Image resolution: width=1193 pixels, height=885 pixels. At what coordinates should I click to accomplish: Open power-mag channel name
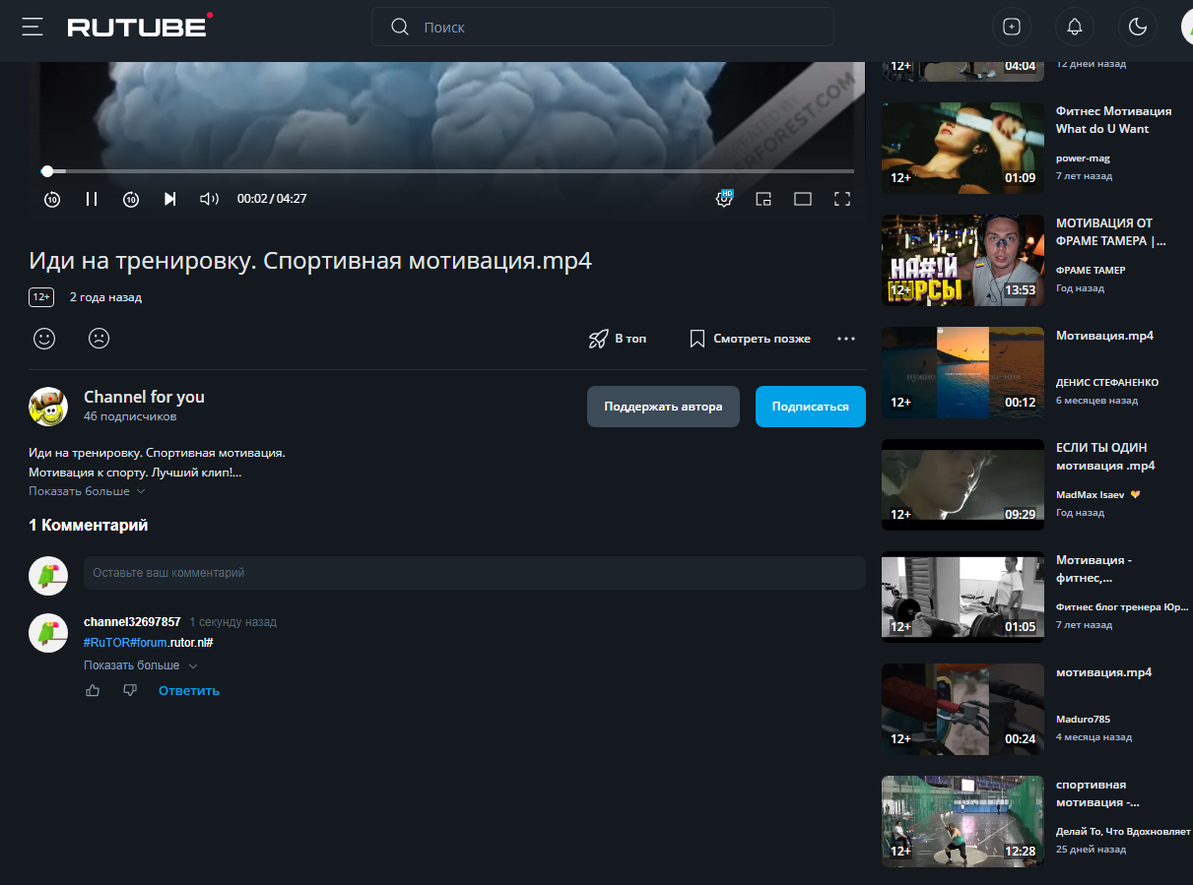[1082, 158]
